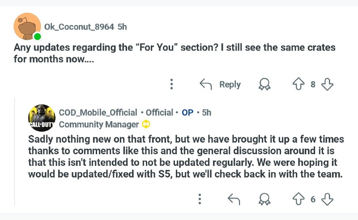Open COD_Mobile_Official username link
Viewport: 358px width, 220px height.
(x=98, y=113)
